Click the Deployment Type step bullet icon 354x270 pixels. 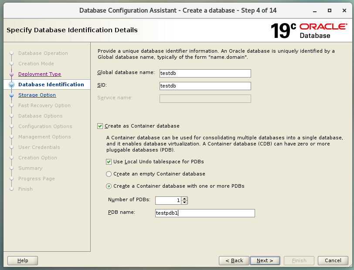[11, 74]
